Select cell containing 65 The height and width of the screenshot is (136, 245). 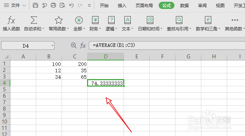[75, 77]
